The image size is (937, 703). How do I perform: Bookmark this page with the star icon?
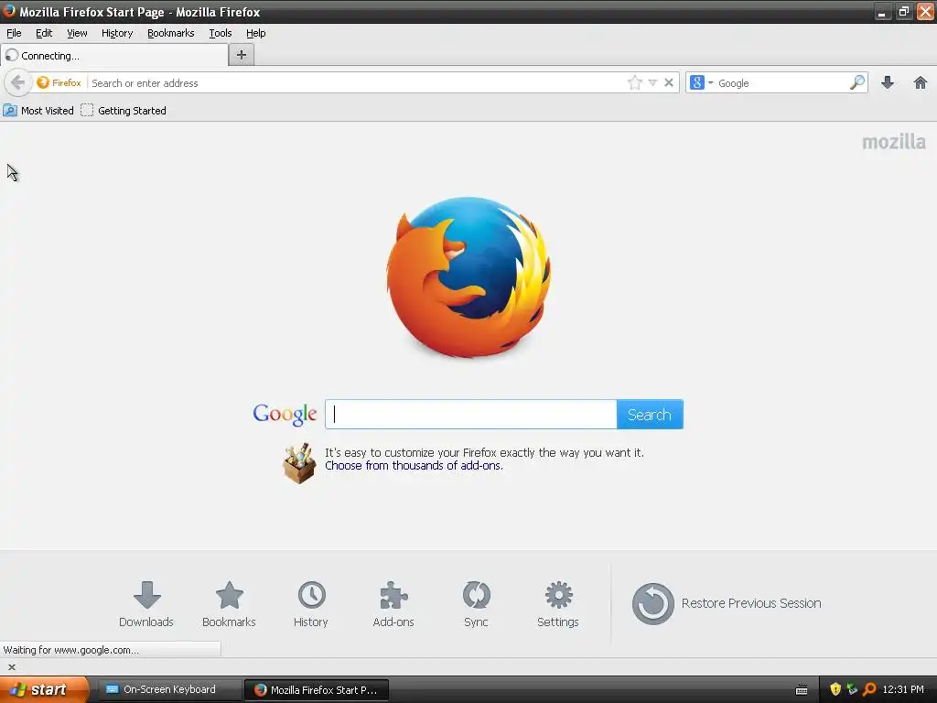coord(635,82)
